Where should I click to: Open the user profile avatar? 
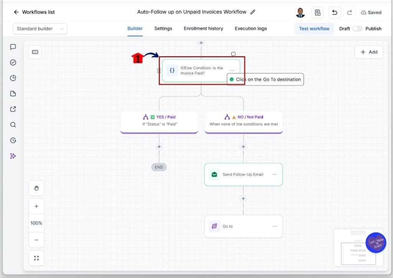coord(300,13)
